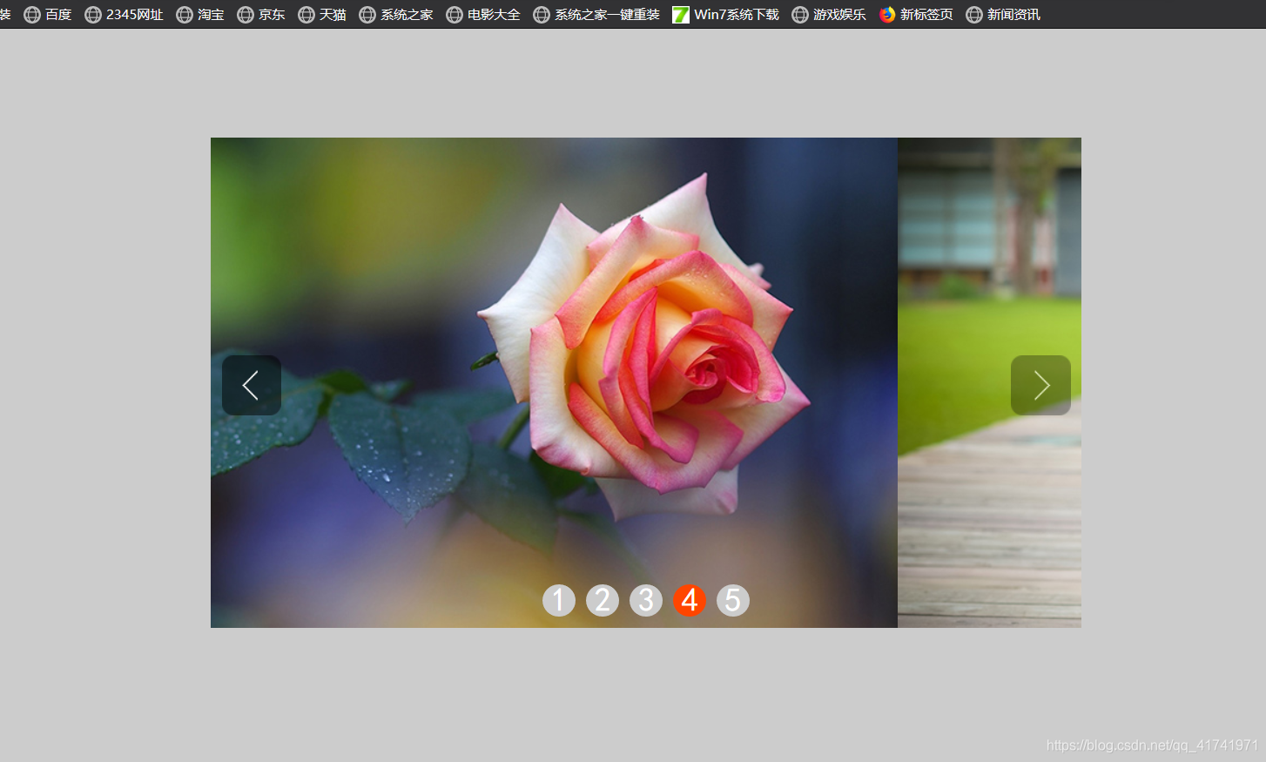Image resolution: width=1266 pixels, height=762 pixels.
Task: Open the 电影大全 bookmark
Action: click(x=483, y=15)
